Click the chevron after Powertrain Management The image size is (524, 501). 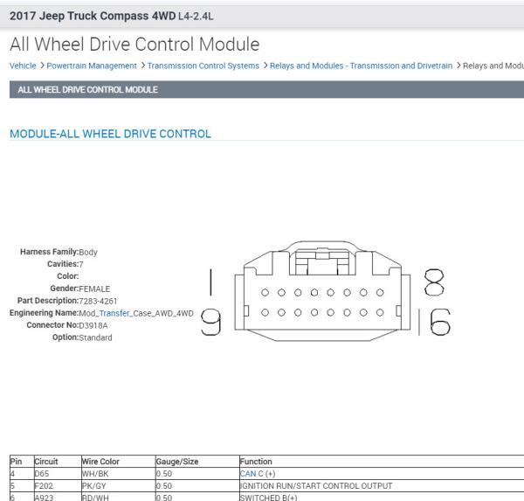(x=143, y=66)
